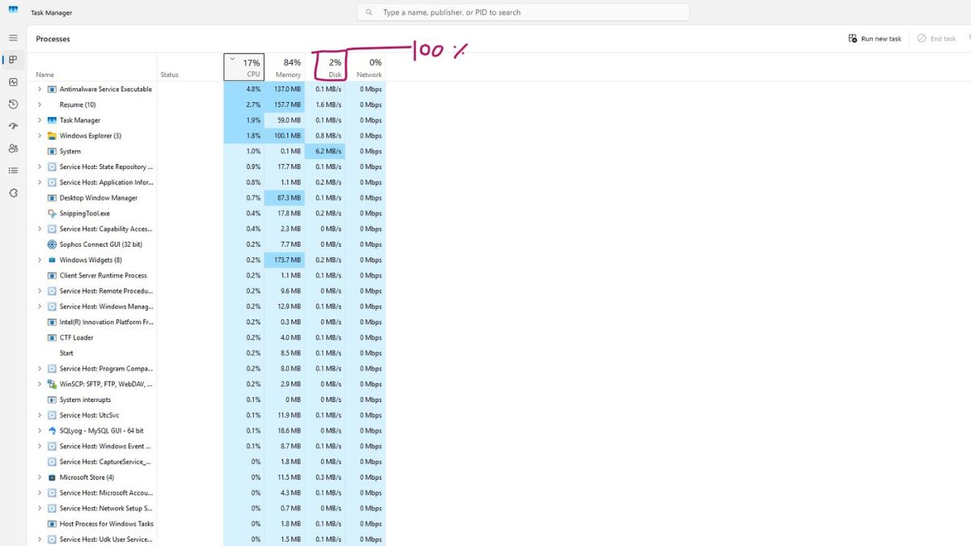This screenshot has height=546, width=971.
Task: Open the Details panel
Action: tap(13, 170)
